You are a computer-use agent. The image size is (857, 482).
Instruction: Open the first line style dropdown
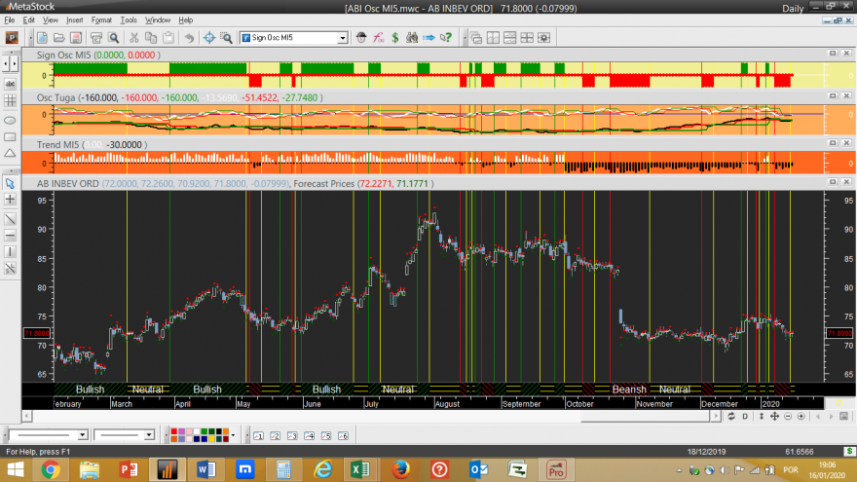click(x=82, y=435)
